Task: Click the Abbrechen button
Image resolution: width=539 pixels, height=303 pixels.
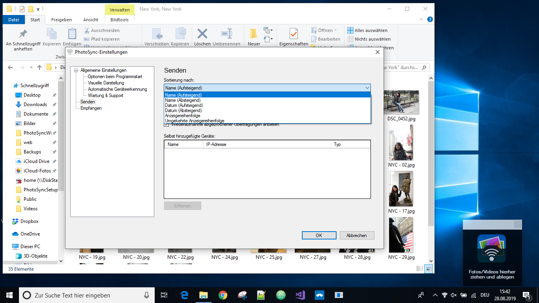Action: point(357,236)
